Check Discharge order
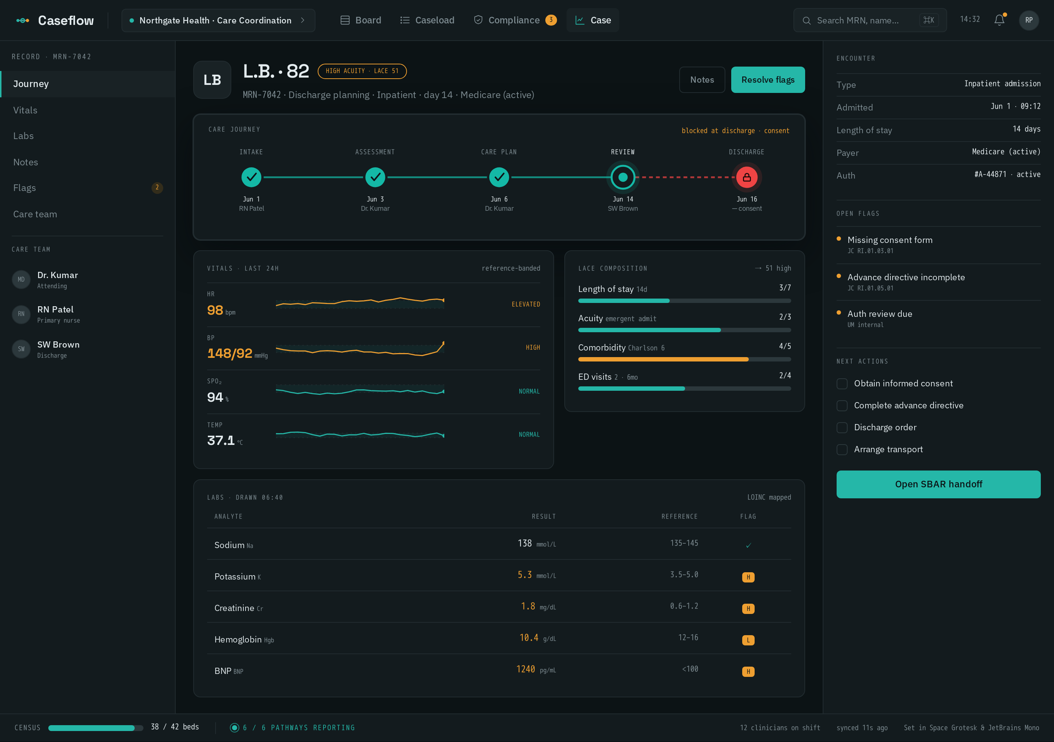The image size is (1054, 742). click(842, 428)
